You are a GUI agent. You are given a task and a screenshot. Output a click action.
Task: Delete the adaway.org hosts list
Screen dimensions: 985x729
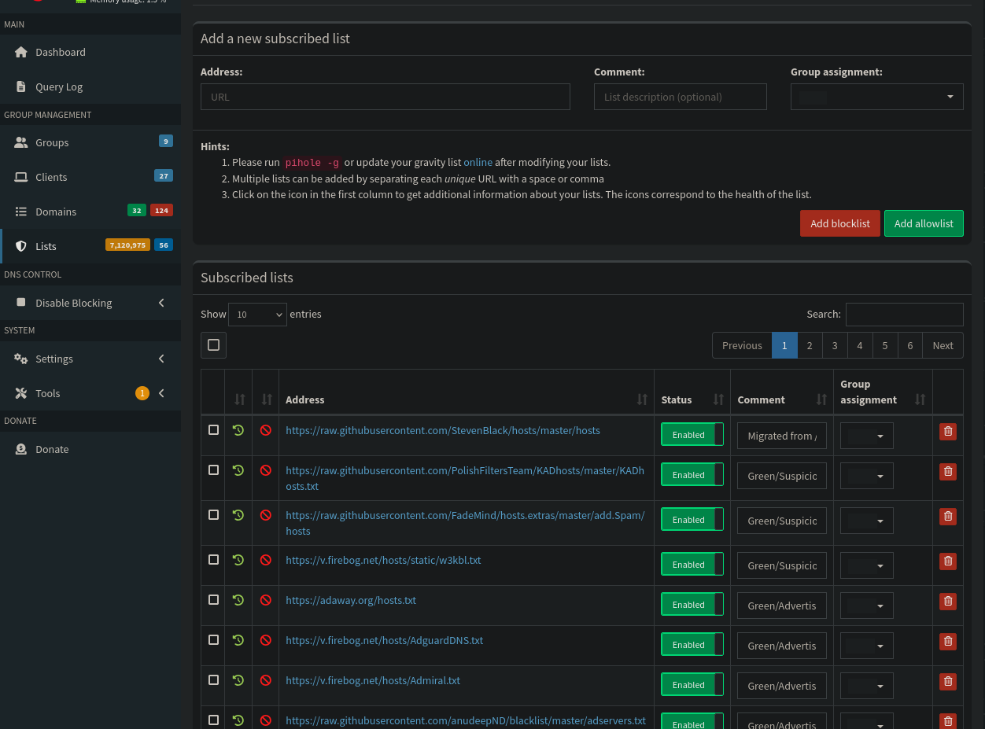pos(948,601)
